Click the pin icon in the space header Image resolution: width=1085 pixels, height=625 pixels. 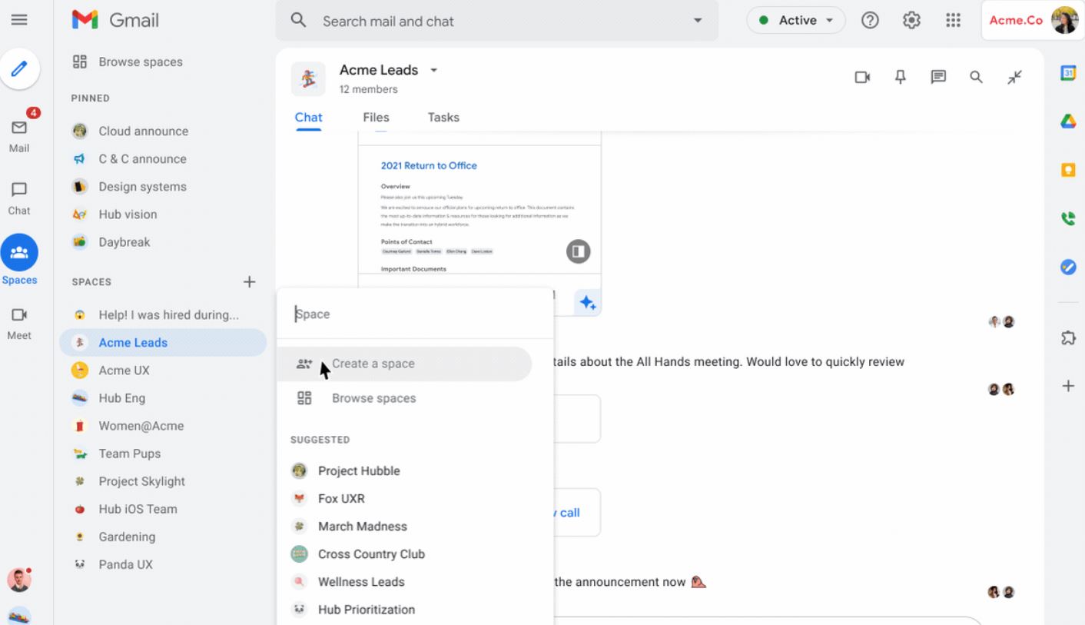901,77
